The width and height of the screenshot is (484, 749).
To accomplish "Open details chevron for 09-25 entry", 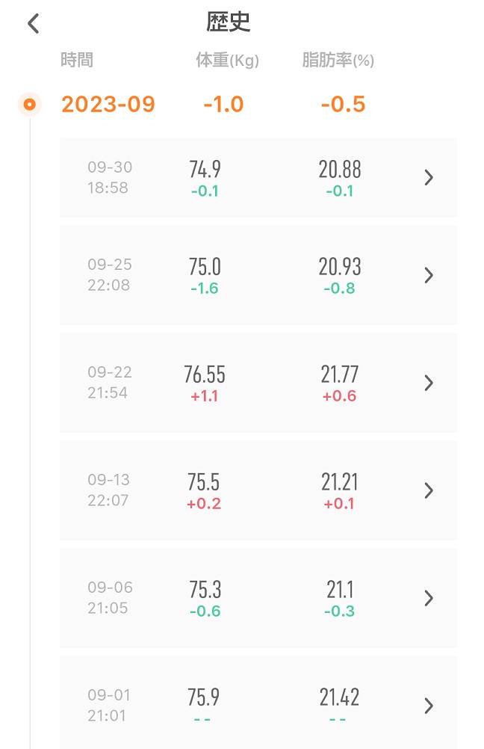I will pos(429,275).
